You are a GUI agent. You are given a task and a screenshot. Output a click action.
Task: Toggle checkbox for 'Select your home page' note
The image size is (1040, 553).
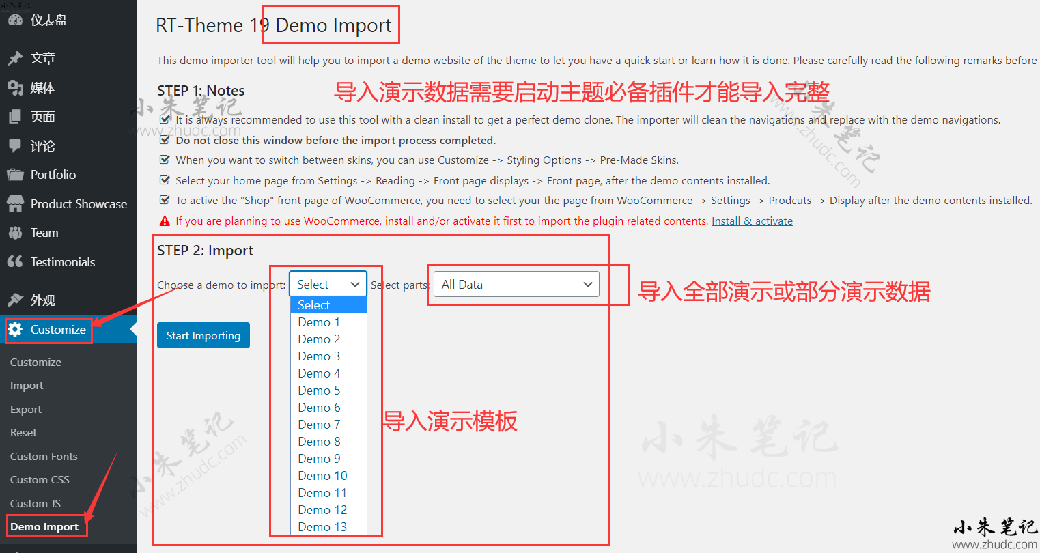click(165, 180)
